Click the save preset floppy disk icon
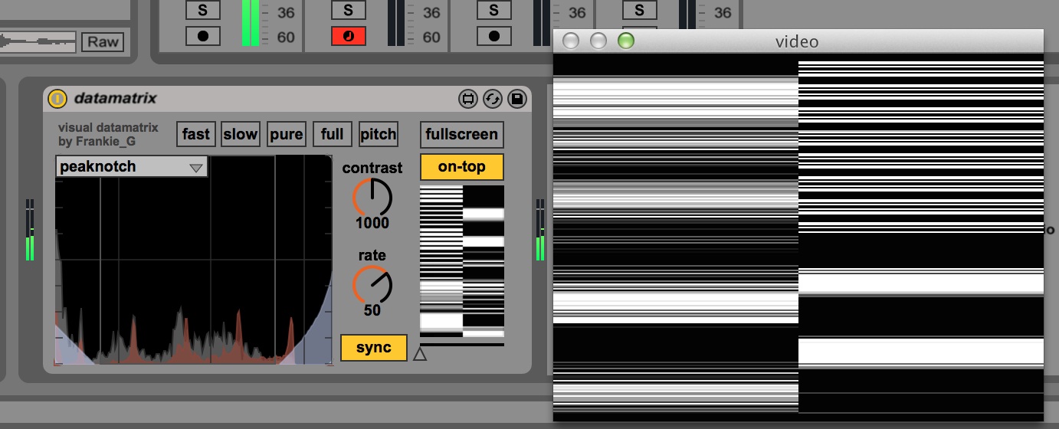 tap(516, 99)
